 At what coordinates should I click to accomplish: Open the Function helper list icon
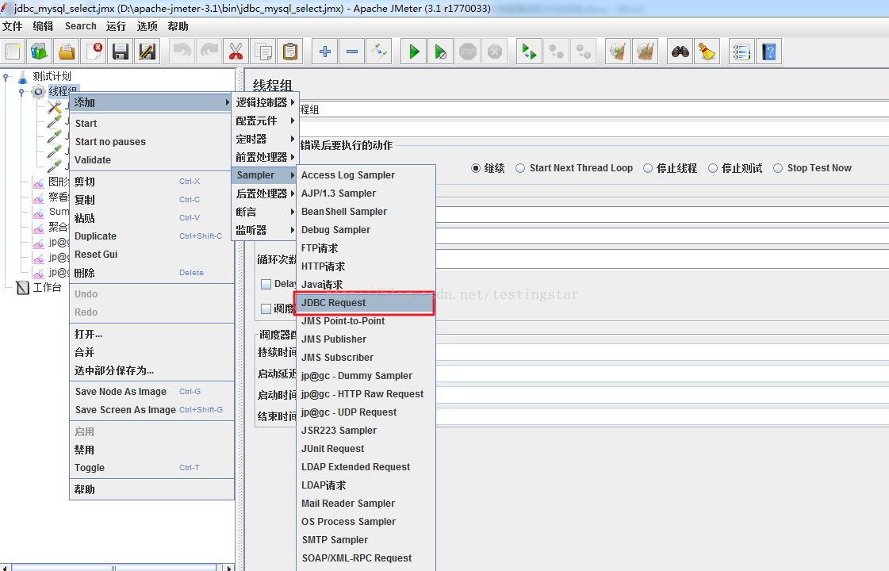[741, 52]
